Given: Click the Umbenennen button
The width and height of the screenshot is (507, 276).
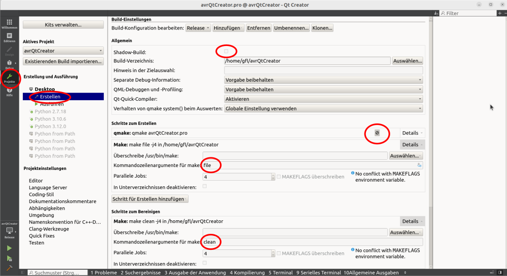Looking at the screenshot, I should (x=291, y=28).
